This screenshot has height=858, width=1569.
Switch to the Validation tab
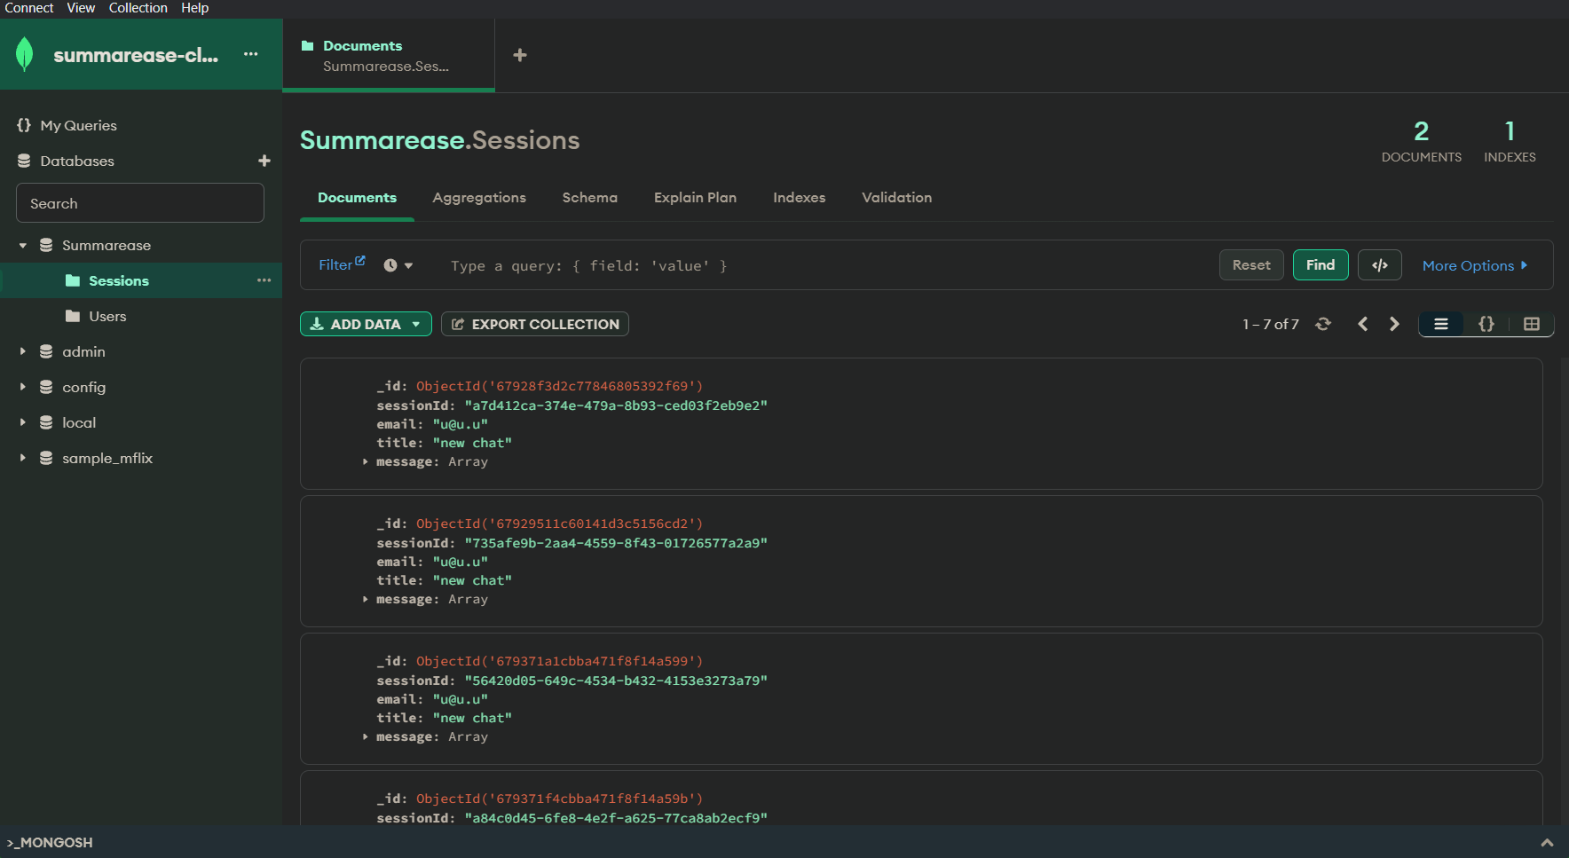click(x=897, y=198)
